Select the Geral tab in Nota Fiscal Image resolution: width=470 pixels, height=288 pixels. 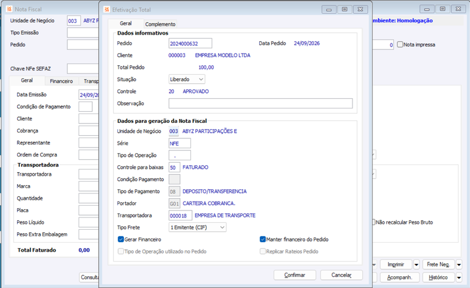coord(26,81)
